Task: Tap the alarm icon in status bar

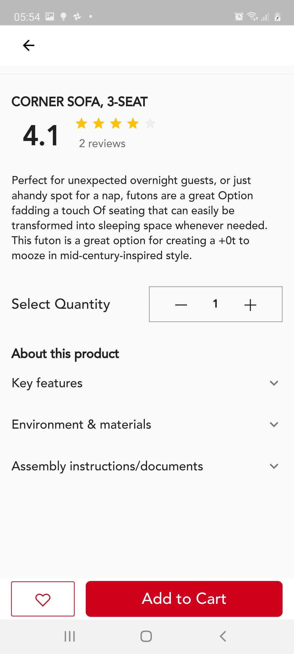Action: coord(239,17)
